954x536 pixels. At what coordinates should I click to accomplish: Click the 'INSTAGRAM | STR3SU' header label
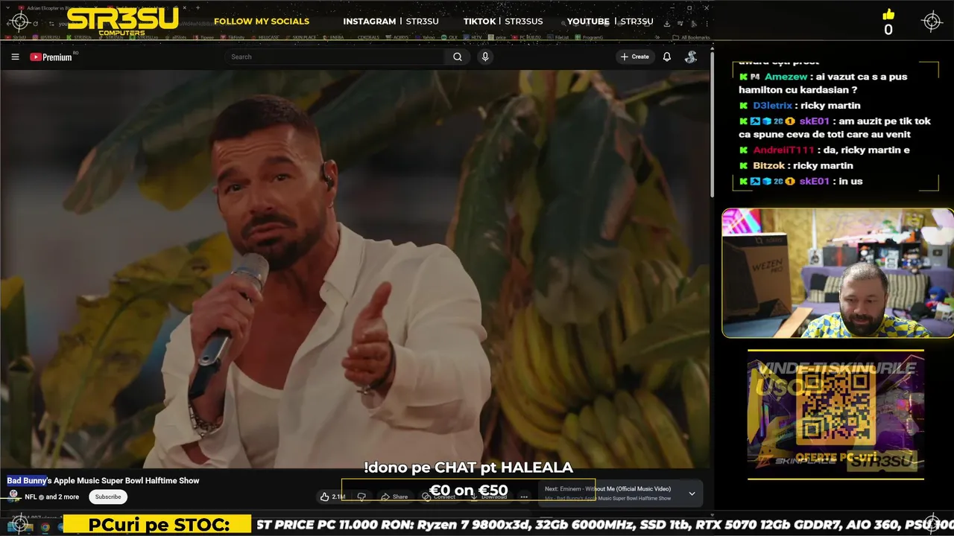coord(391,21)
